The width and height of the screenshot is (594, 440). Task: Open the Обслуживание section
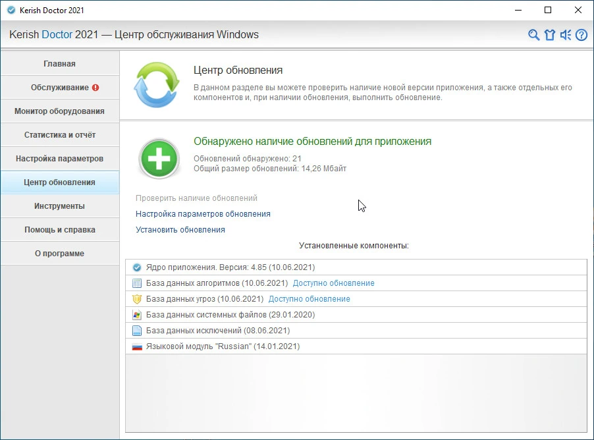(60, 88)
